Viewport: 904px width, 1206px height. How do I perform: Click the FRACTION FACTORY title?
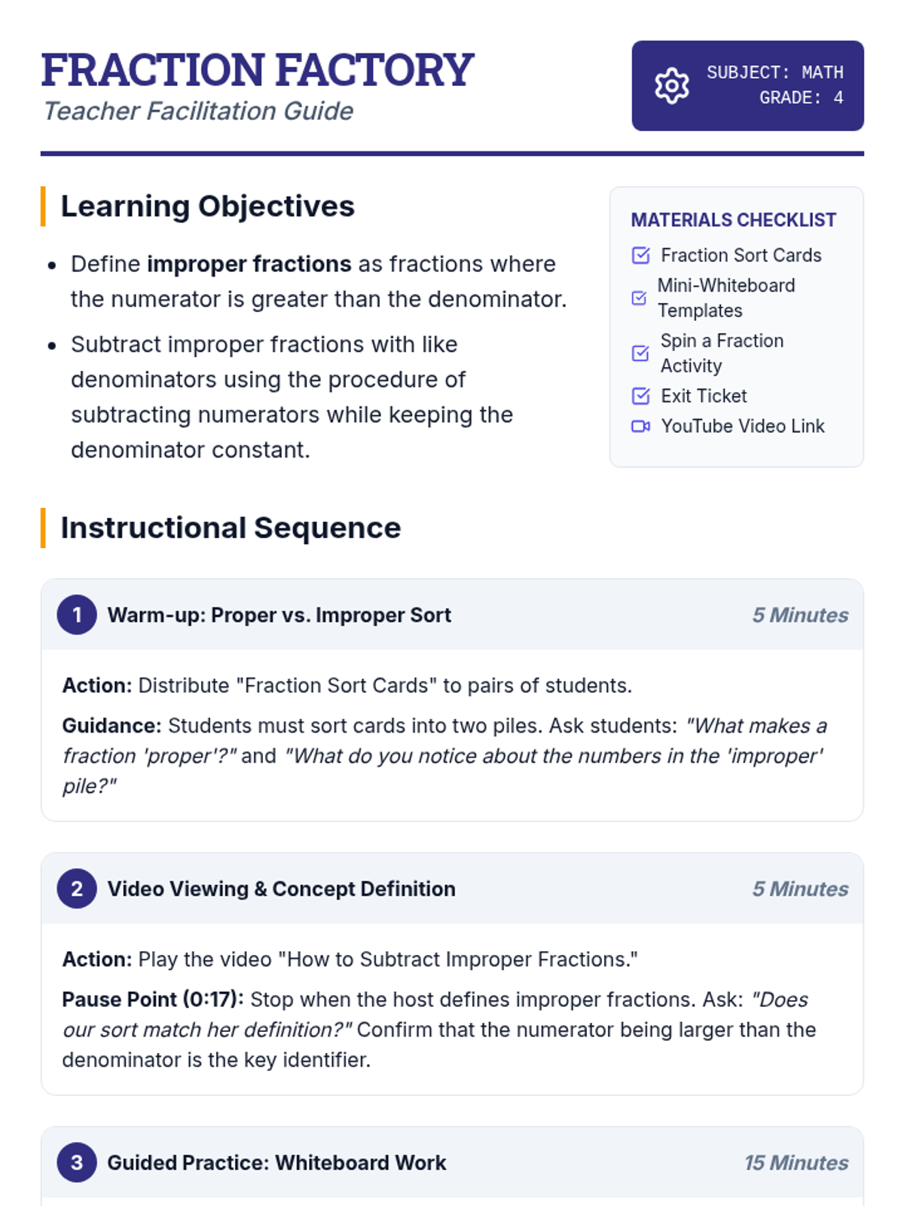click(257, 70)
